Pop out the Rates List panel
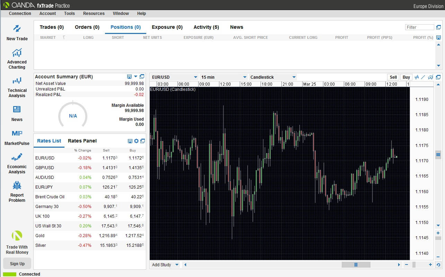 [x=142, y=141]
